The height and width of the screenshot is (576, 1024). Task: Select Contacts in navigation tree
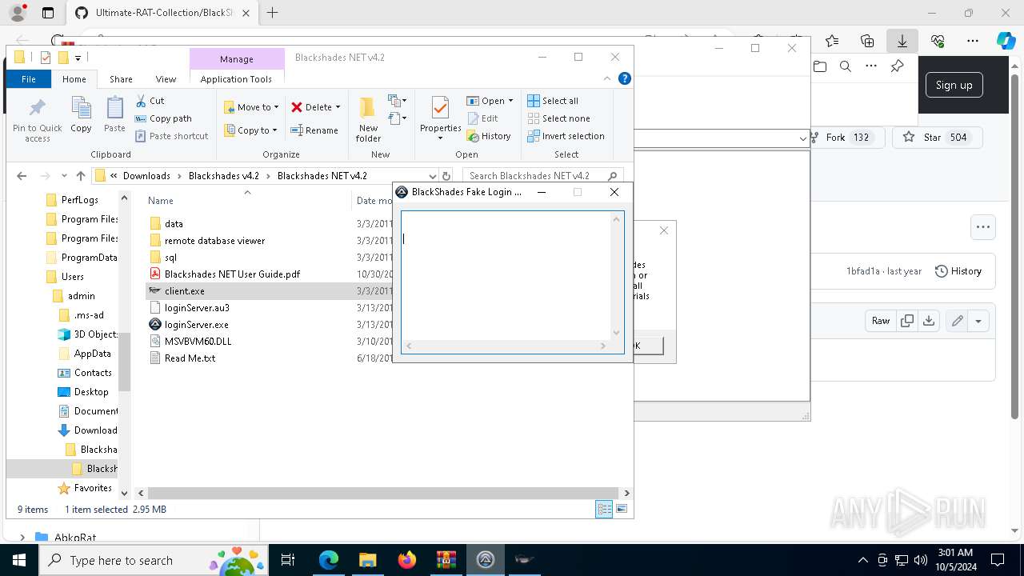pos(93,373)
